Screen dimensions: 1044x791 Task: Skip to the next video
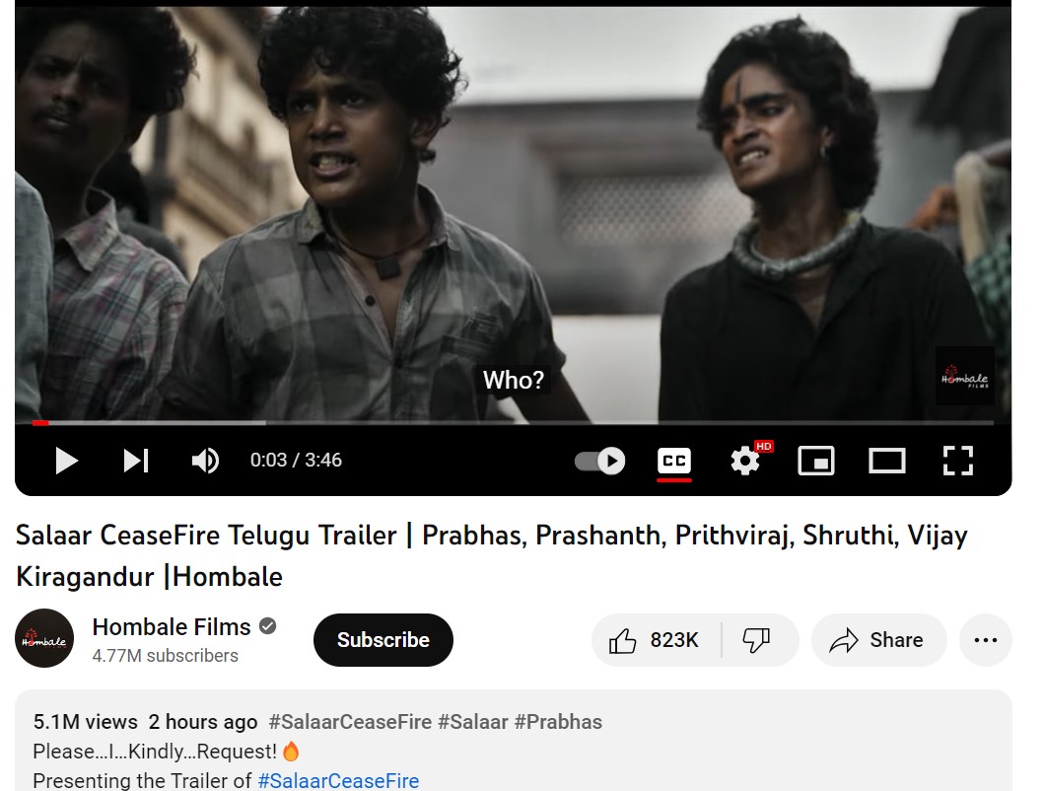[136, 461]
